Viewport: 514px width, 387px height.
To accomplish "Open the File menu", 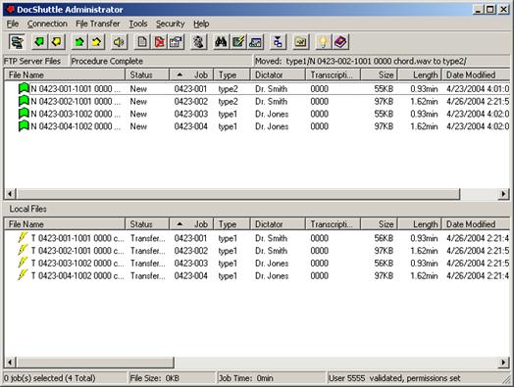I will pyautogui.click(x=13, y=24).
